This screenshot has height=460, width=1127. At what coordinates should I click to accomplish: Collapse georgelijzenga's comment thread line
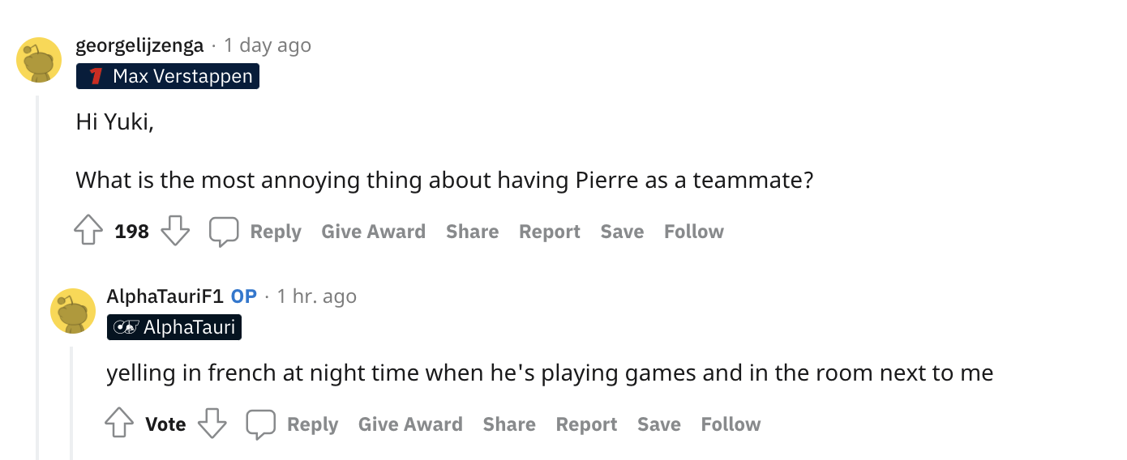click(37, 275)
